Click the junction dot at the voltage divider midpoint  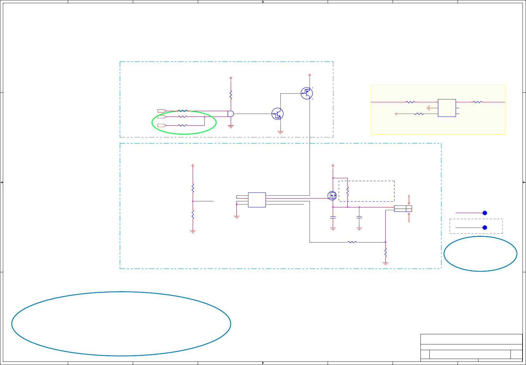pyautogui.click(x=193, y=201)
